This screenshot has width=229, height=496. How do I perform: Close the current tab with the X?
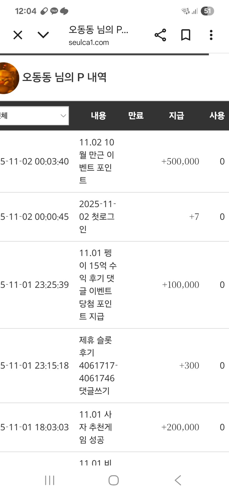[x=17, y=35]
